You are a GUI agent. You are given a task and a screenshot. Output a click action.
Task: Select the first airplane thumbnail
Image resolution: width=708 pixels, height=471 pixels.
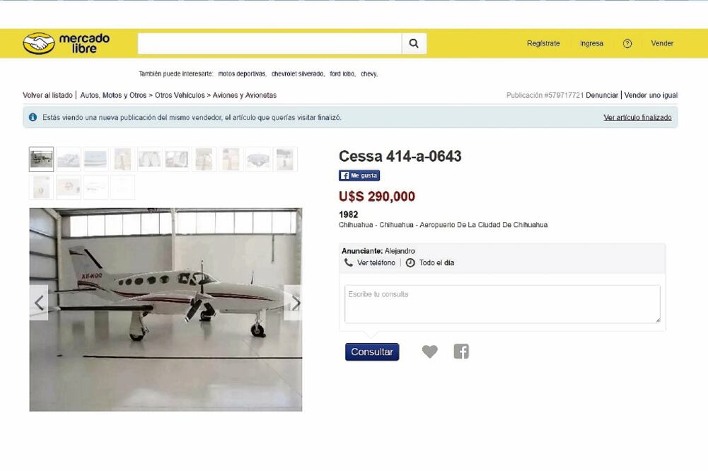(42, 159)
